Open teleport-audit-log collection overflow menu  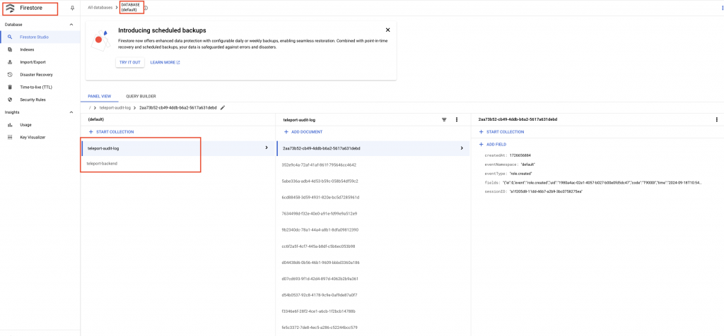point(457,119)
